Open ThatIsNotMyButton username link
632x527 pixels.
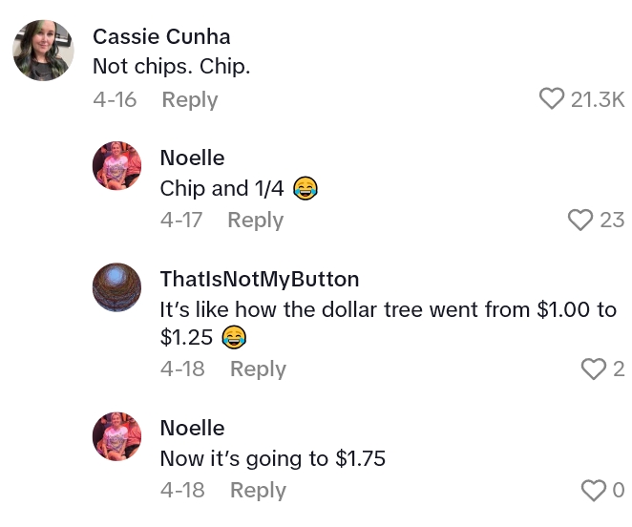[x=259, y=280]
